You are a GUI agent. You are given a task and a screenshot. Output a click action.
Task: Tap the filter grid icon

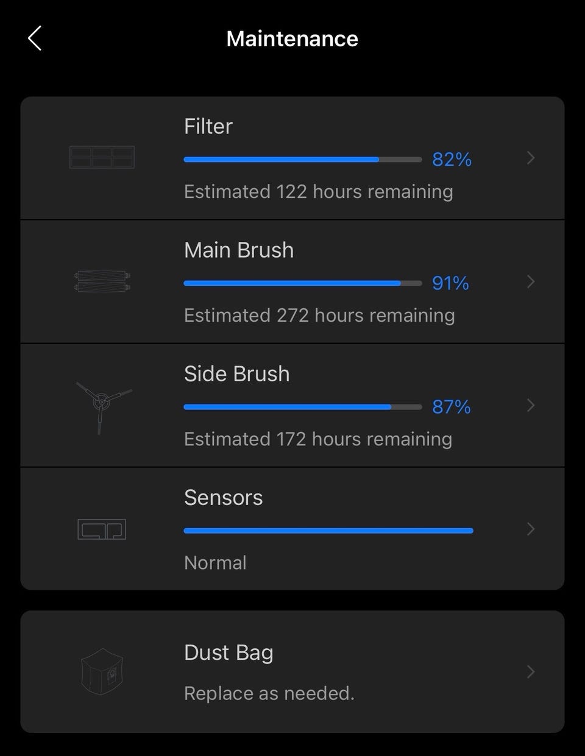(102, 157)
